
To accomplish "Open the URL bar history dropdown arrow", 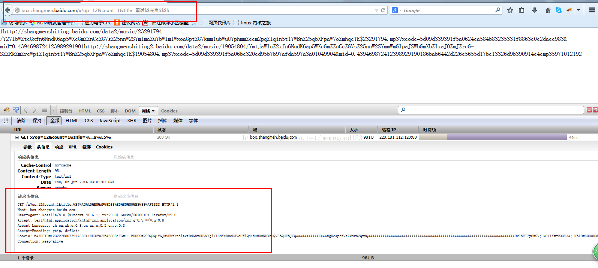I will [376, 10].
